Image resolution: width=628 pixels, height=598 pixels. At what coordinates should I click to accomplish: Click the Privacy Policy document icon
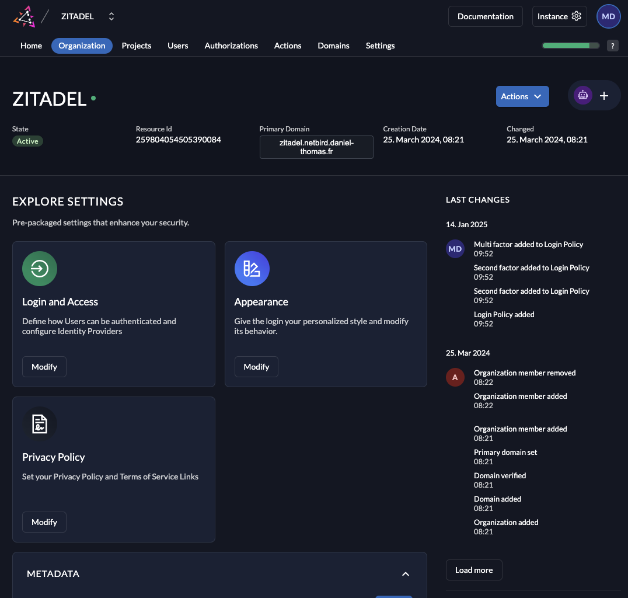click(x=39, y=424)
